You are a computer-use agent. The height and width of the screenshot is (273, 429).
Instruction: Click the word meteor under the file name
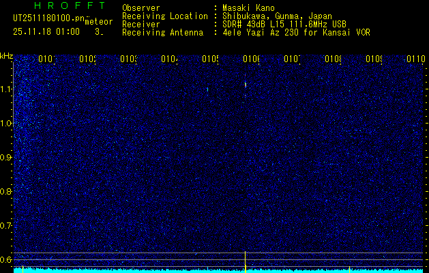coord(99,22)
